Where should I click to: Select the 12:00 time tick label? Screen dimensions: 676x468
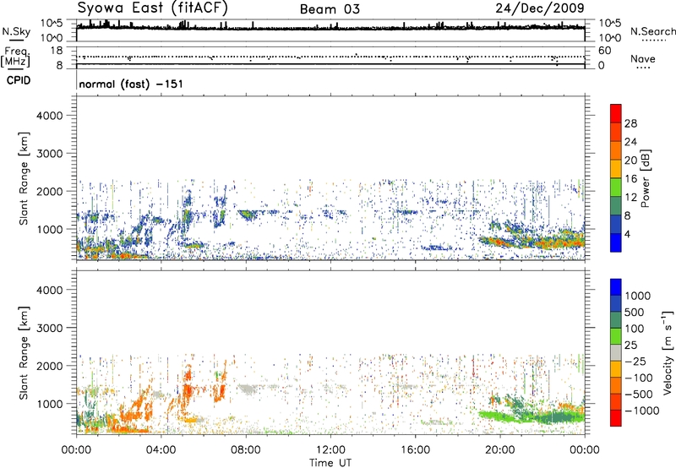(330, 450)
